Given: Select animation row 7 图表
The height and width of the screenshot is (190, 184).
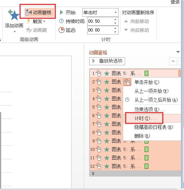Looking at the screenshot, I should 106,124.
